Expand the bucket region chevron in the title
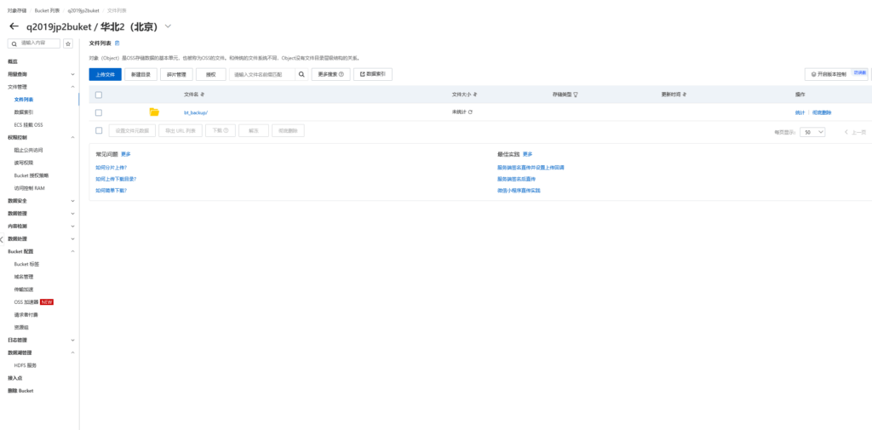 point(167,27)
